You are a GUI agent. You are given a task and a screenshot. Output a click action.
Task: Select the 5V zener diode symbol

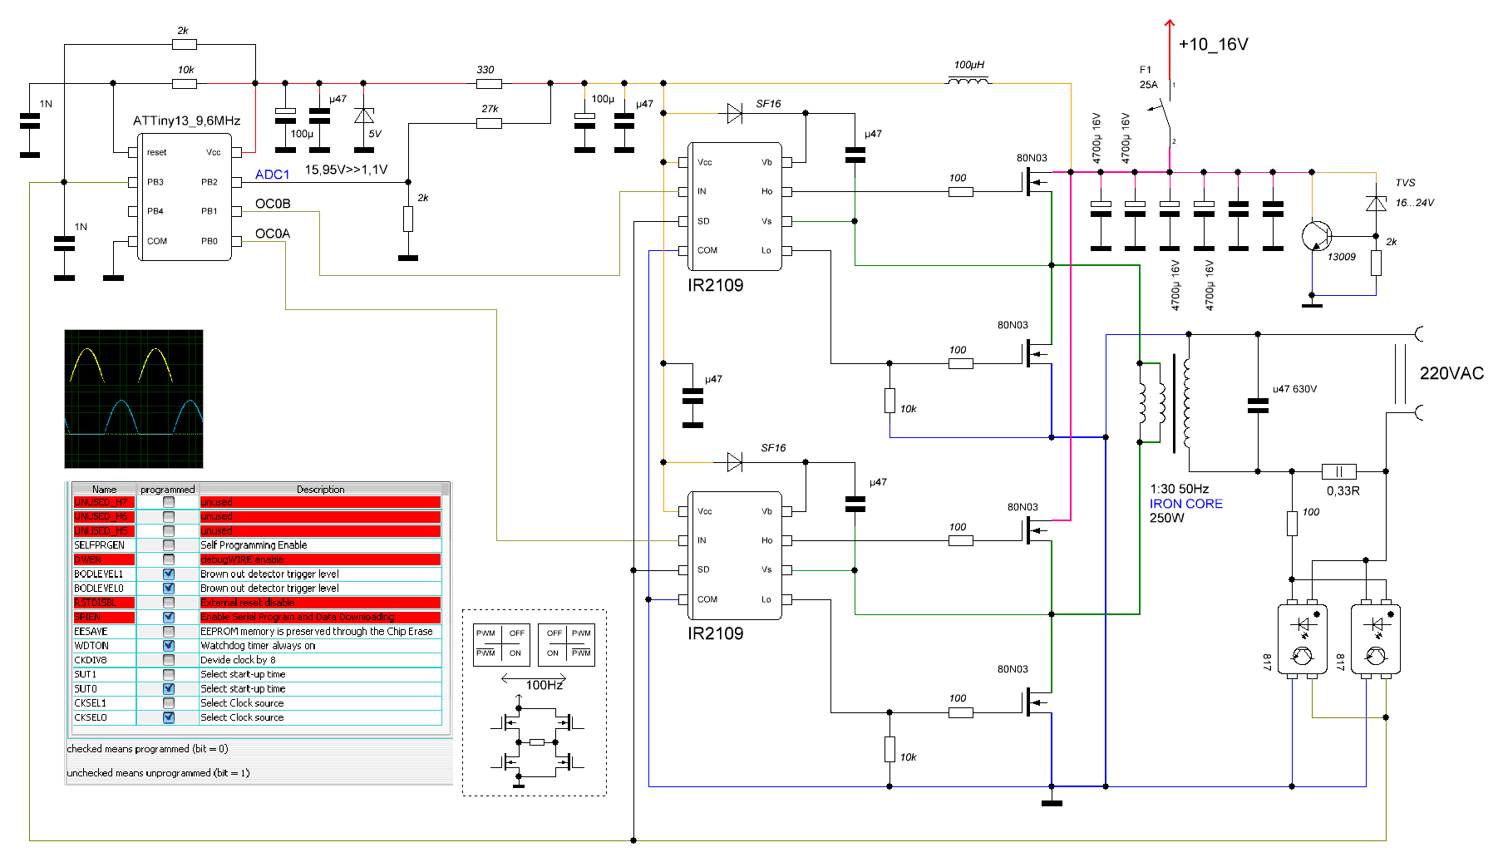pos(363,116)
